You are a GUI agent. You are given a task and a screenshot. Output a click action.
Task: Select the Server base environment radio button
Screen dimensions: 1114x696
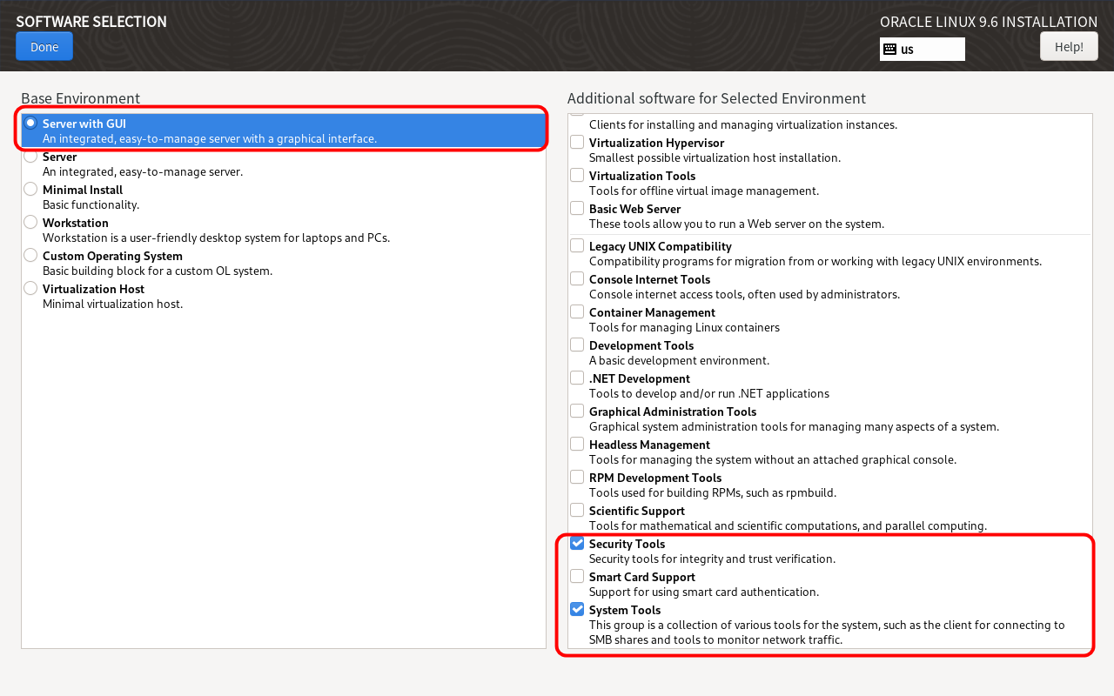30,157
